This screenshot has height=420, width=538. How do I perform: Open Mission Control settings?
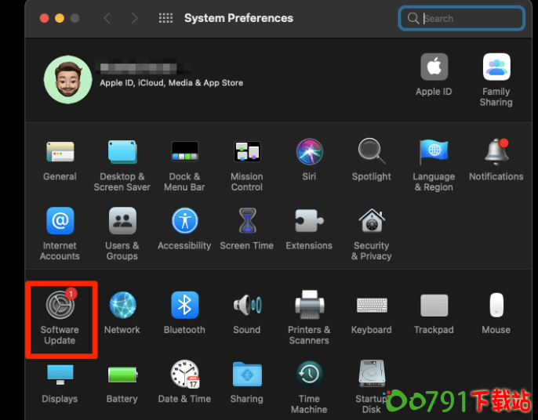(247, 152)
